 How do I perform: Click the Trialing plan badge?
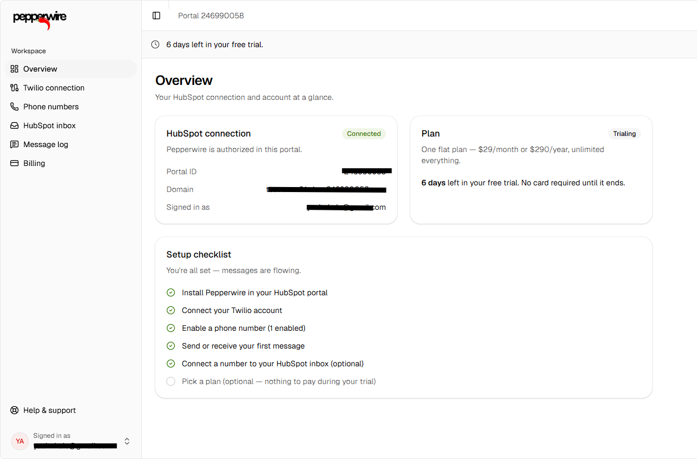pos(624,134)
